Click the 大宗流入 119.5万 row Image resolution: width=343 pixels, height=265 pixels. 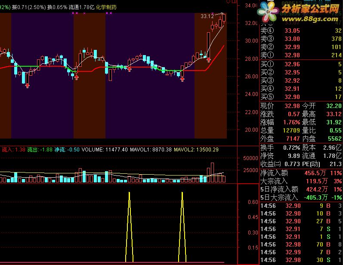(x=301, y=181)
